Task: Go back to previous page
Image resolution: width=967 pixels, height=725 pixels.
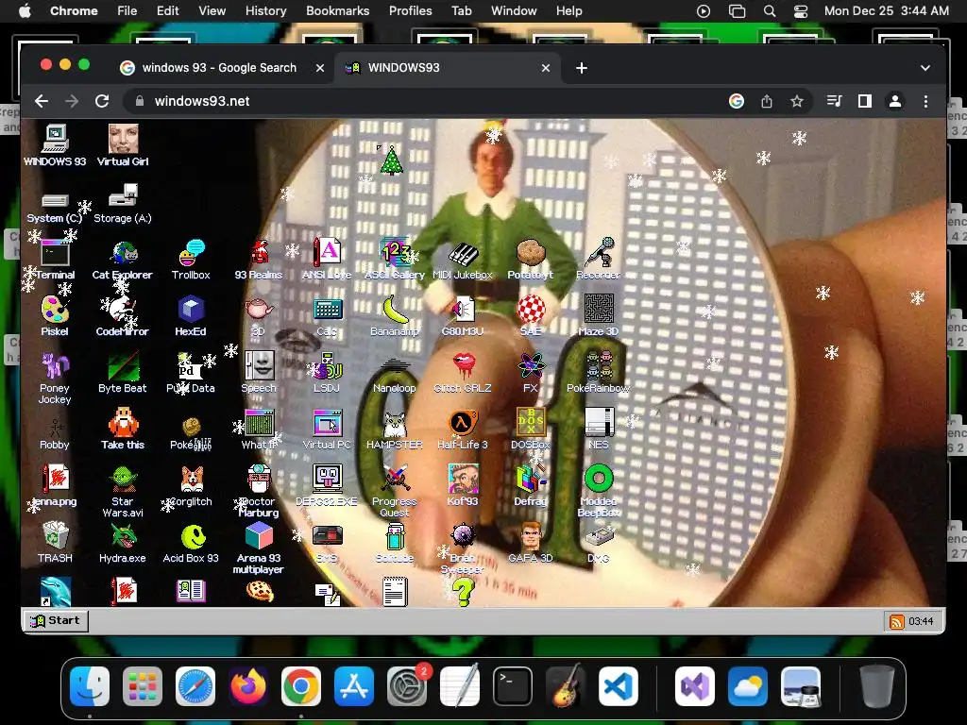Action: point(42,101)
